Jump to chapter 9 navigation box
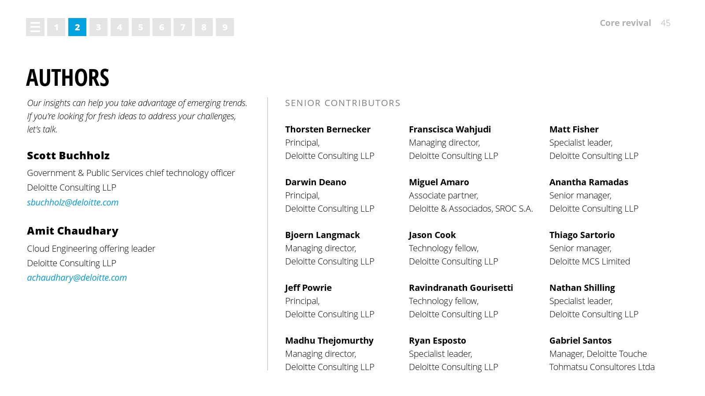This screenshot has width=705, height=396. point(225,27)
